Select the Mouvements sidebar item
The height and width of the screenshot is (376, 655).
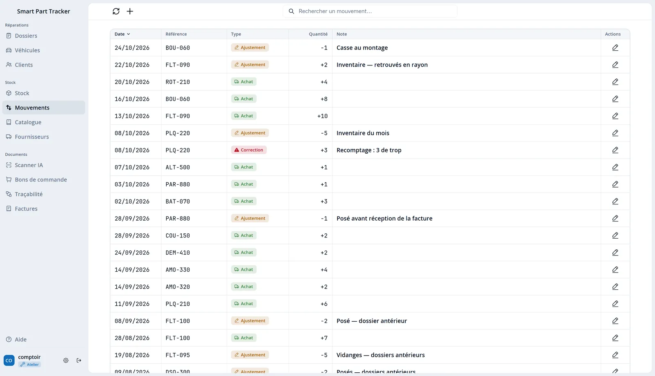point(44,108)
